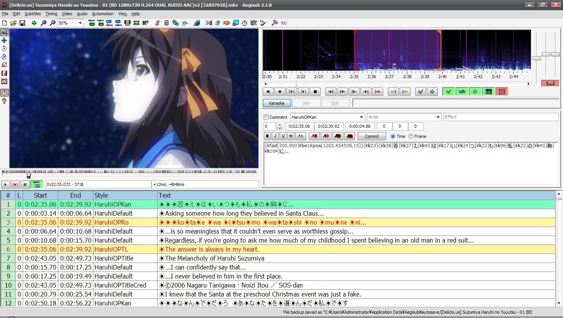Screen dimensions: 563x318
Task: Adjust the audio volume slider on far right
Action: tap(555, 54)
